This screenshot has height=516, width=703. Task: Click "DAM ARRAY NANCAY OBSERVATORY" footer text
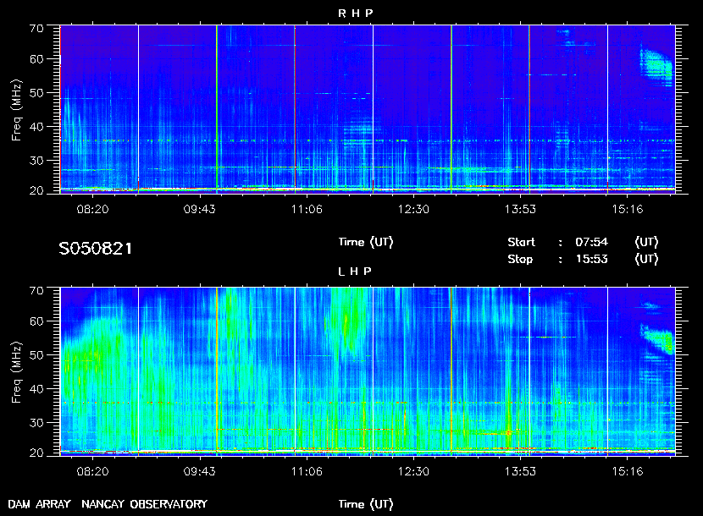(108, 504)
